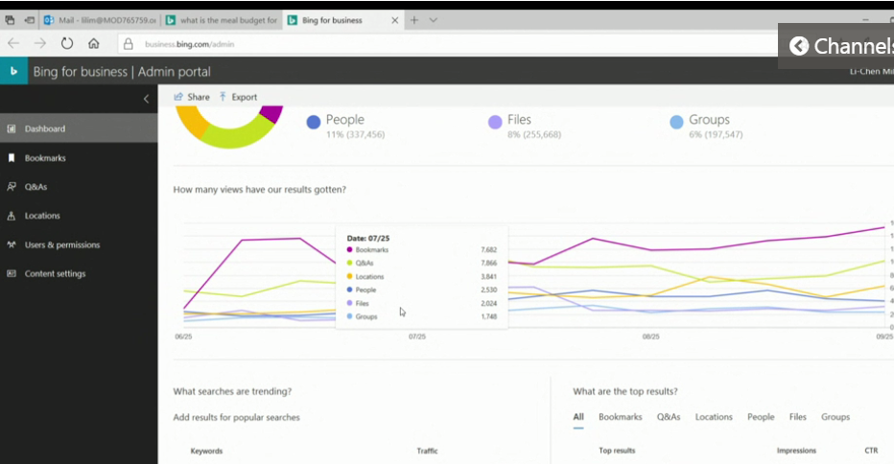Go to browser home page
894x464 pixels.
pyautogui.click(x=93, y=43)
